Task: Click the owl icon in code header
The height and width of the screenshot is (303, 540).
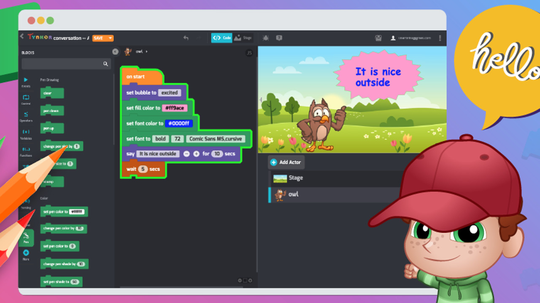Action: [x=128, y=52]
